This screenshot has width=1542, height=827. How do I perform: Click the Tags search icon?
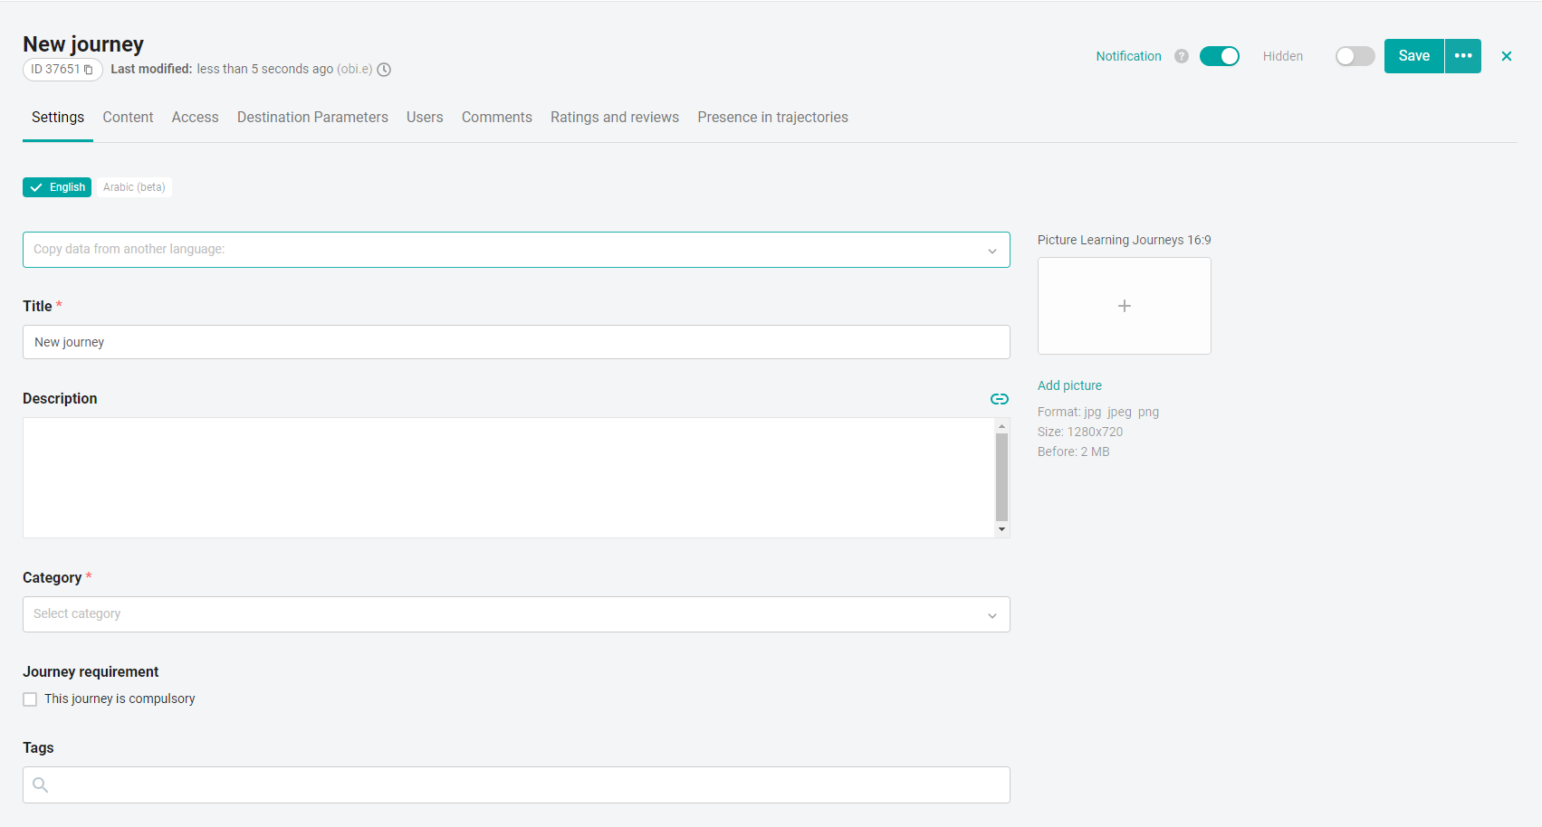point(41,784)
